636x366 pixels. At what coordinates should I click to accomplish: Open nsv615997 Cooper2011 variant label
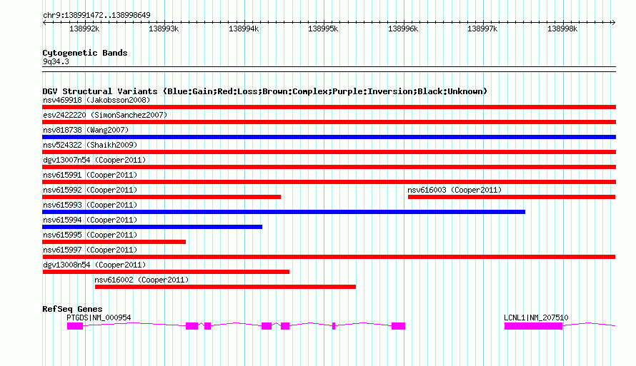90,250
